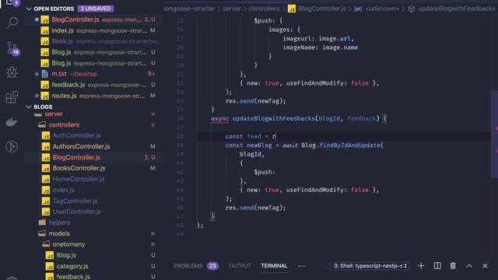Image resolution: width=498 pixels, height=280 pixels.
Task: Open the Run and Debug view
Action: click(x=12, y=72)
